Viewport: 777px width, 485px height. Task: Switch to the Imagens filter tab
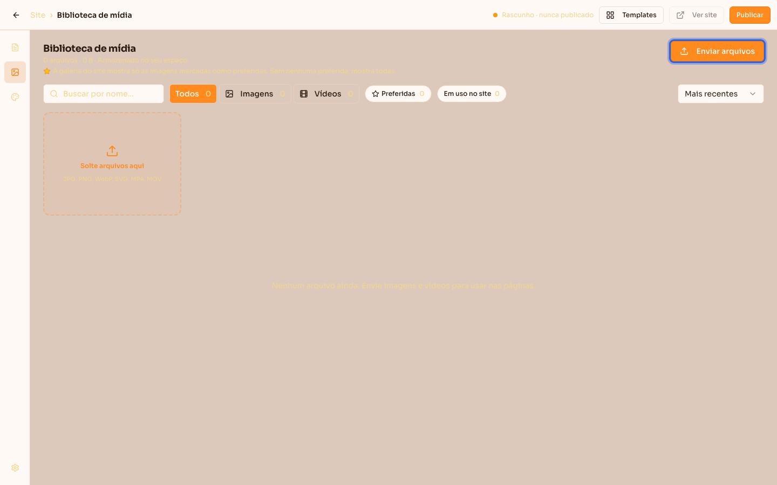click(255, 94)
